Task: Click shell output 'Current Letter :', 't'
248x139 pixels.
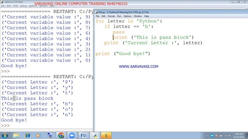Action: (x=37, y=93)
